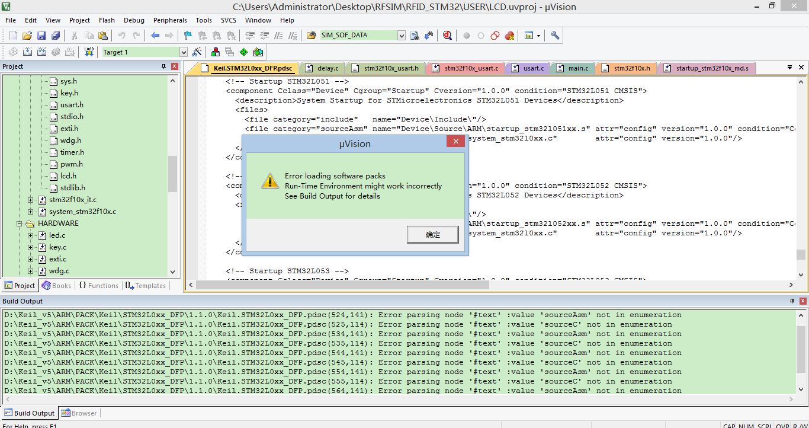The width and height of the screenshot is (809, 428).
Task: Open the Flash menu
Action: (107, 20)
